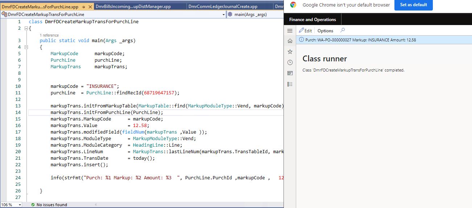This screenshot has width=472, height=208.
Task: Click the info icon on the message bar
Action: 301,40
